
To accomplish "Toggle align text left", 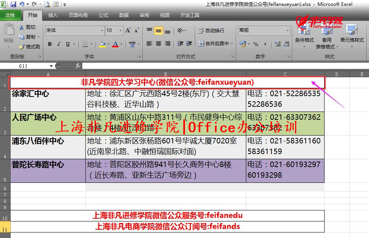I will click(x=149, y=44).
